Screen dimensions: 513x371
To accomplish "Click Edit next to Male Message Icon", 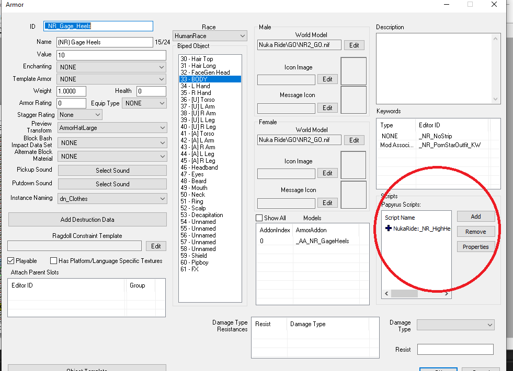I will pyautogui.click(x=327, y=108).
